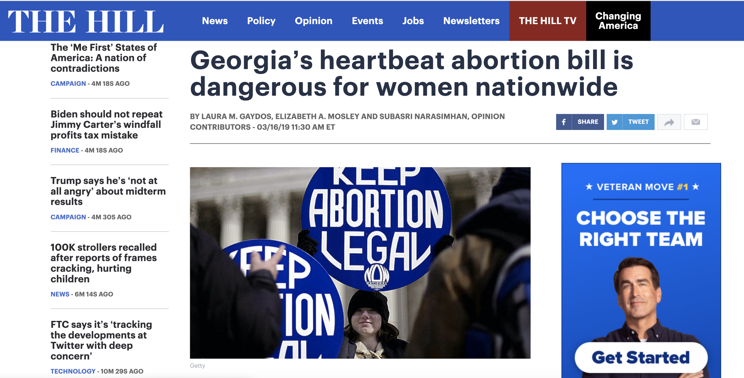The height and width of the screenshot is (378, 744).
Task: Select the Changing America tab
Action: (618, 21)
